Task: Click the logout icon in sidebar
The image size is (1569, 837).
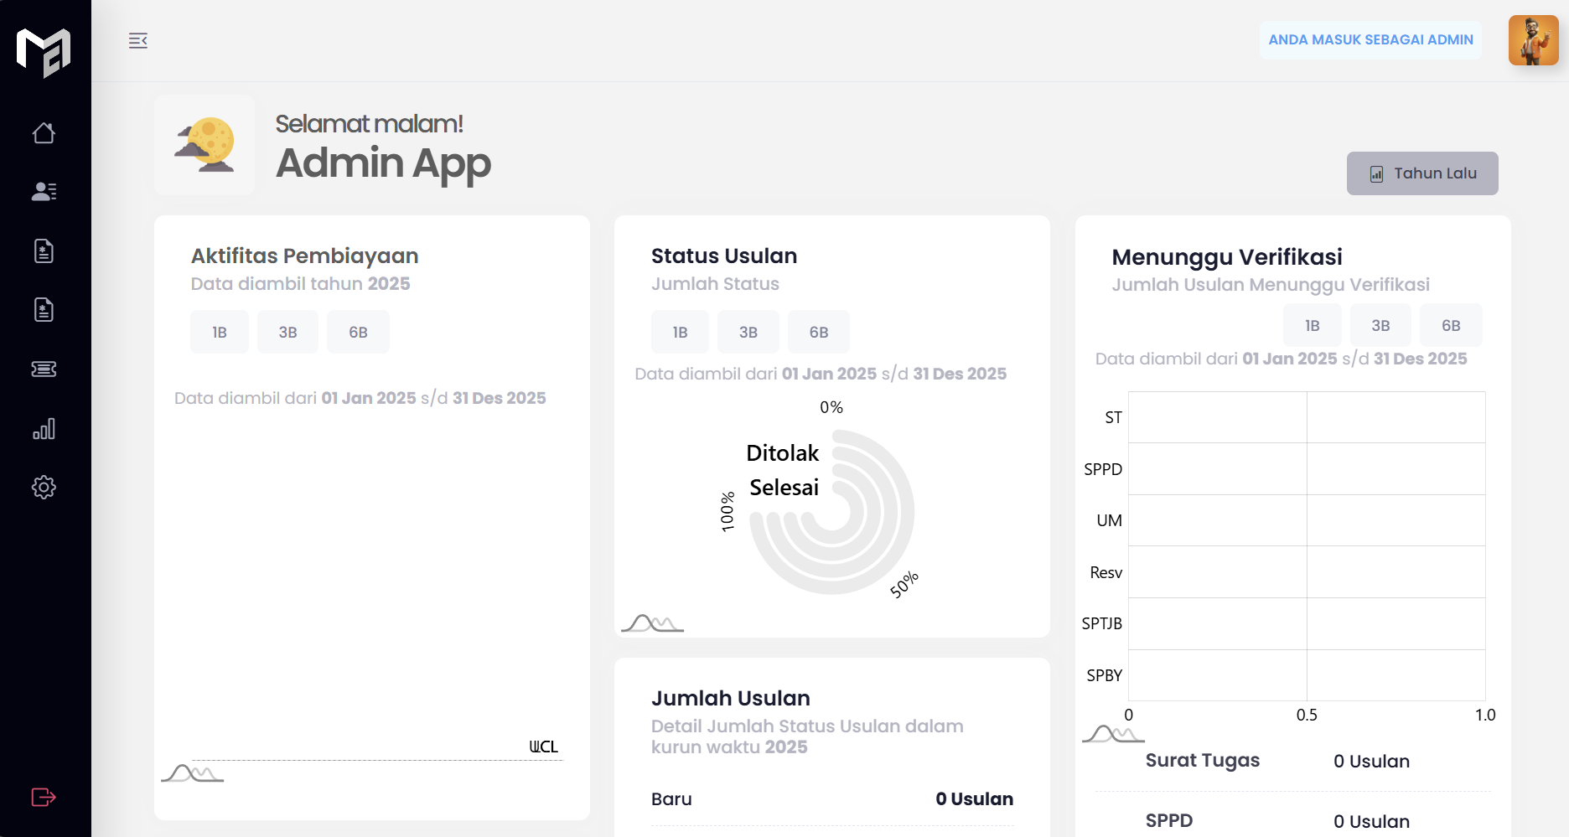Action: coord(44,797)
